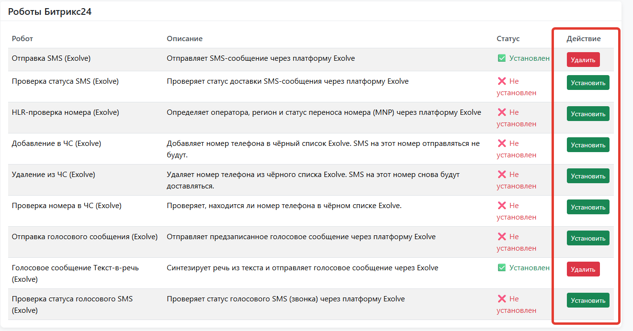Install the Добавление в ЧС robot
Image resolution: width=633 pixels, height=331 pixels.
588,145
